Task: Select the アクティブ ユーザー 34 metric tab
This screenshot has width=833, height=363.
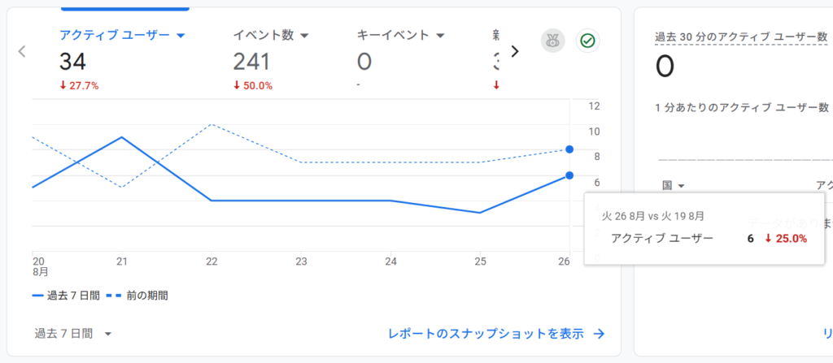Action: point(114,60)
